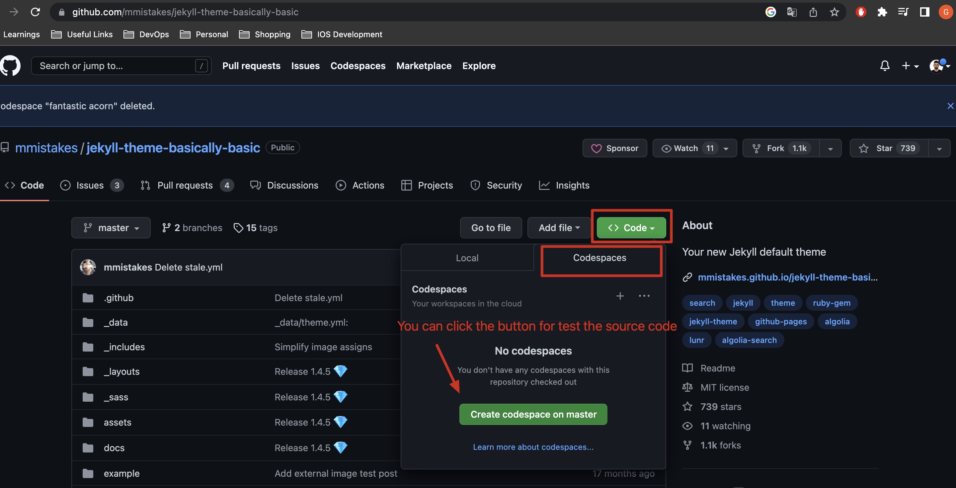Click Create codespace on master button
Image resolution: width=956 pixels, height=488 pixels.
tap(533, 414)
